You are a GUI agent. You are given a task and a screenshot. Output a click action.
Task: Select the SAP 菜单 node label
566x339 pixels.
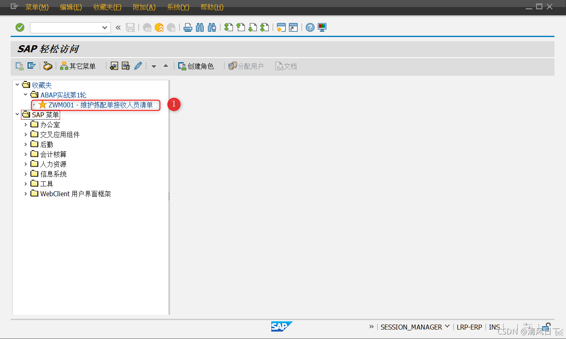coord(45,115)
